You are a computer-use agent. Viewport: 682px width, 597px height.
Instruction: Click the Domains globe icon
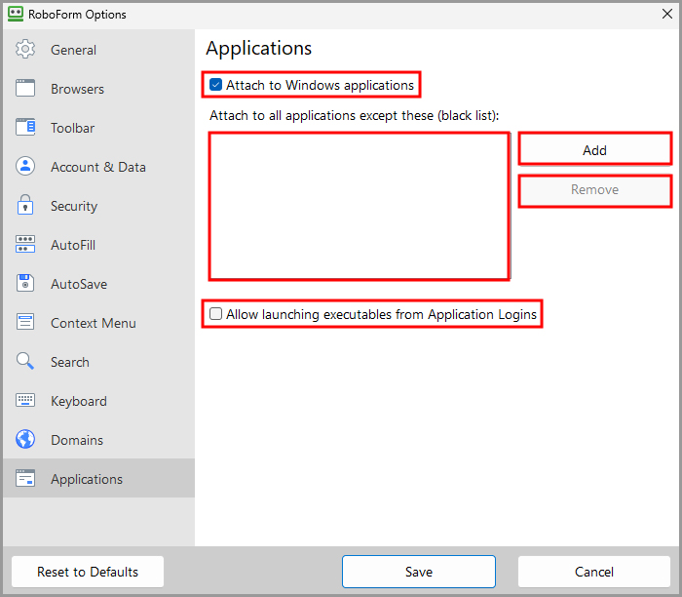point(25,439)
